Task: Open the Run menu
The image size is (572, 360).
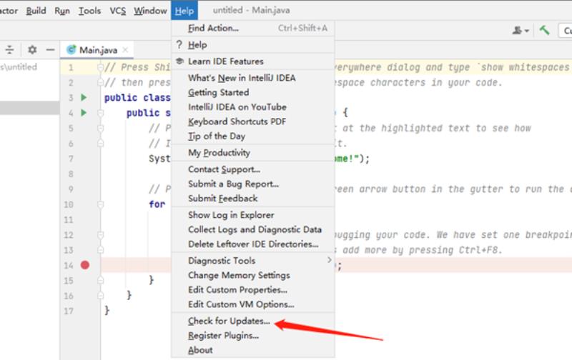Action: (62, 11)
